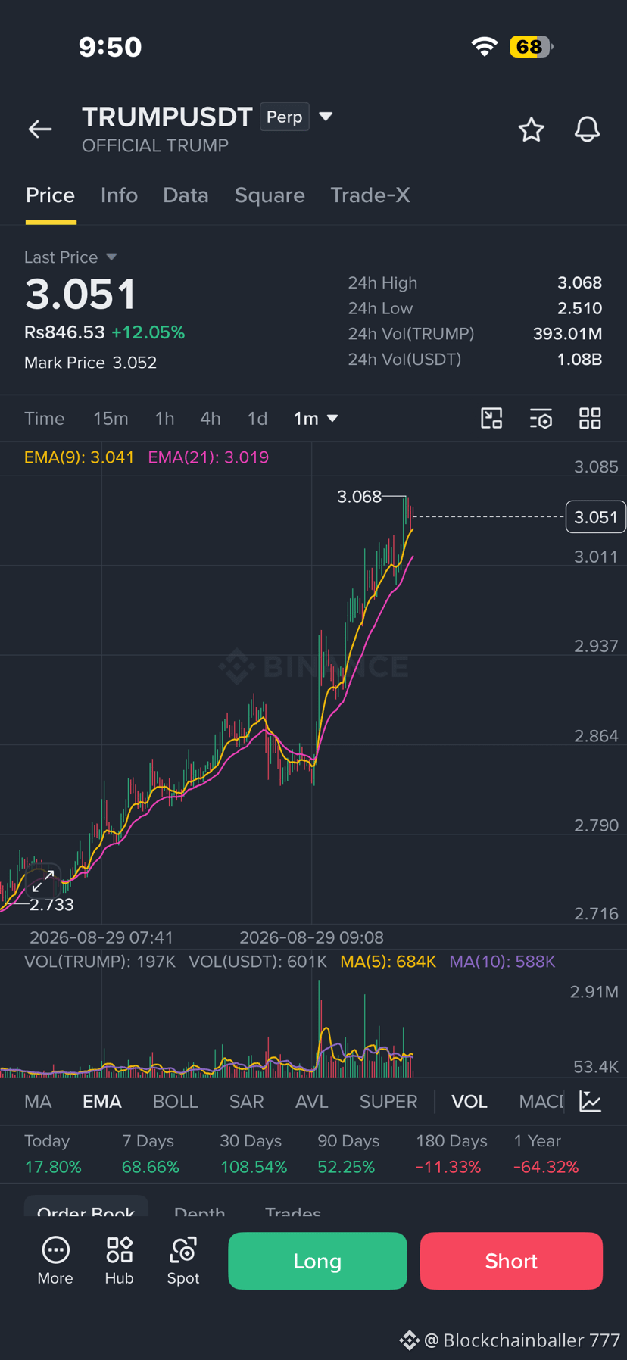Select the 1d chart interval

pos(257,419)
